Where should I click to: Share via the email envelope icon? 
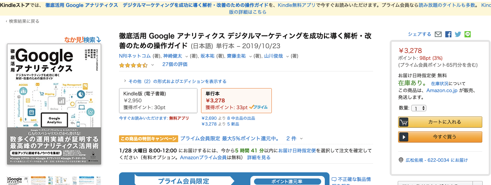pyautogui.click(x=438, y=34)
